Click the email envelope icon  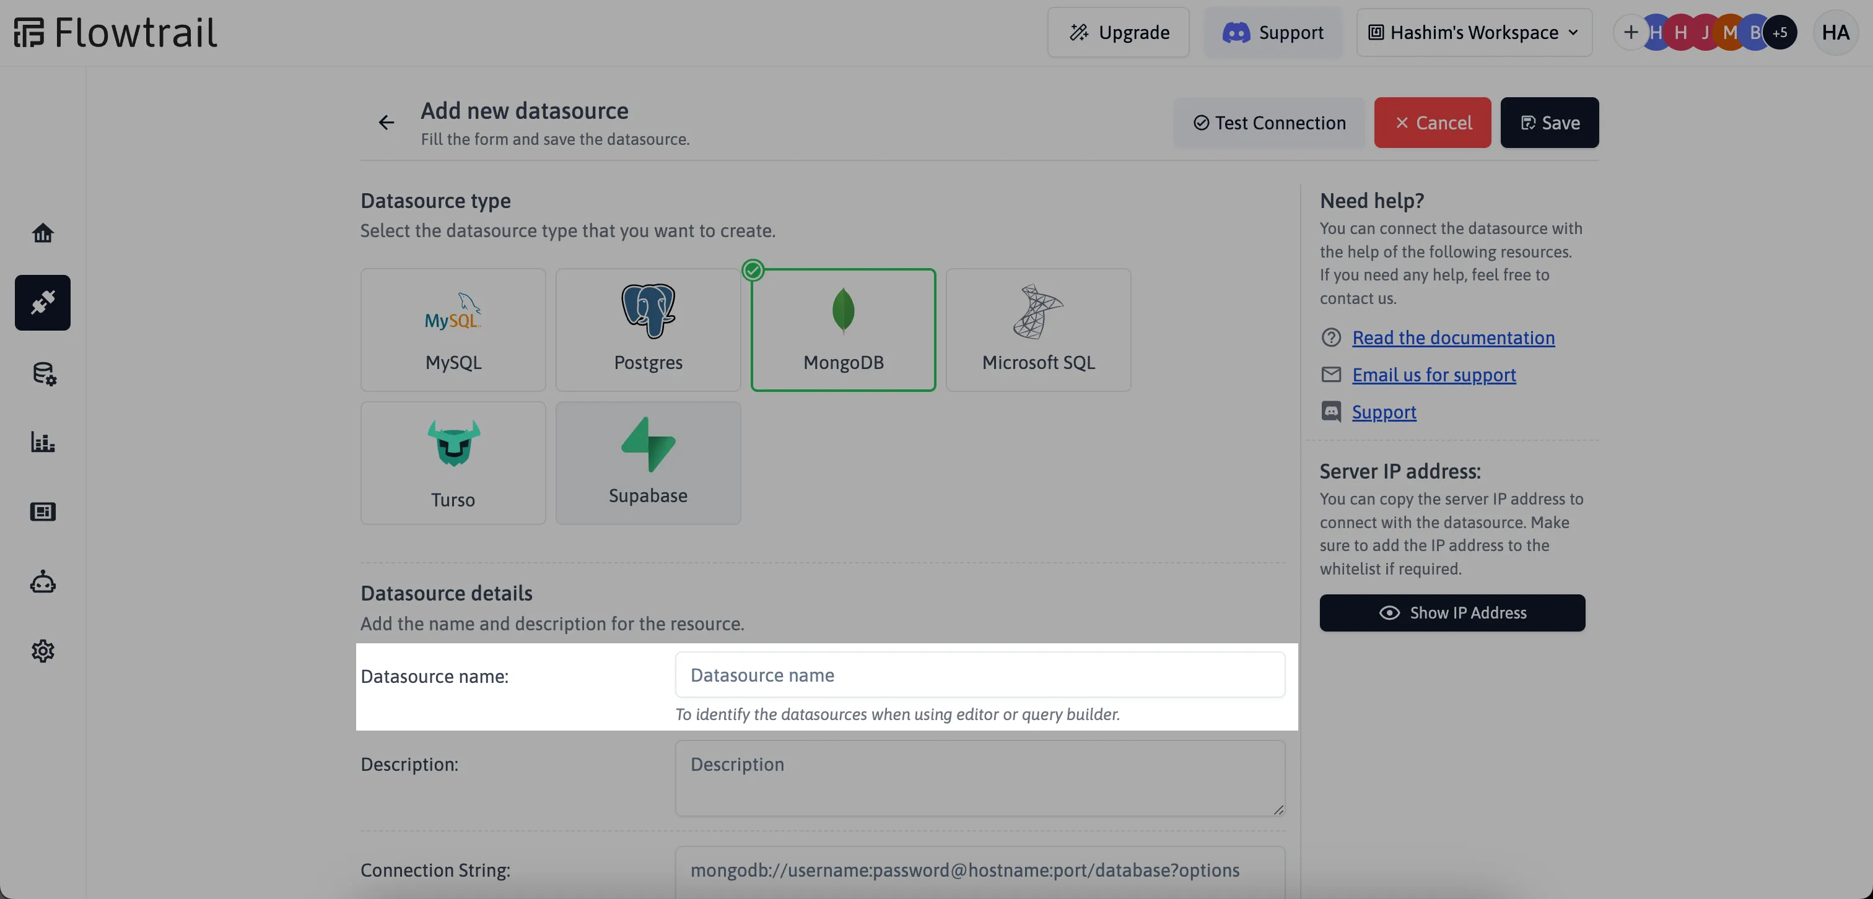[x=1330, y=375]
